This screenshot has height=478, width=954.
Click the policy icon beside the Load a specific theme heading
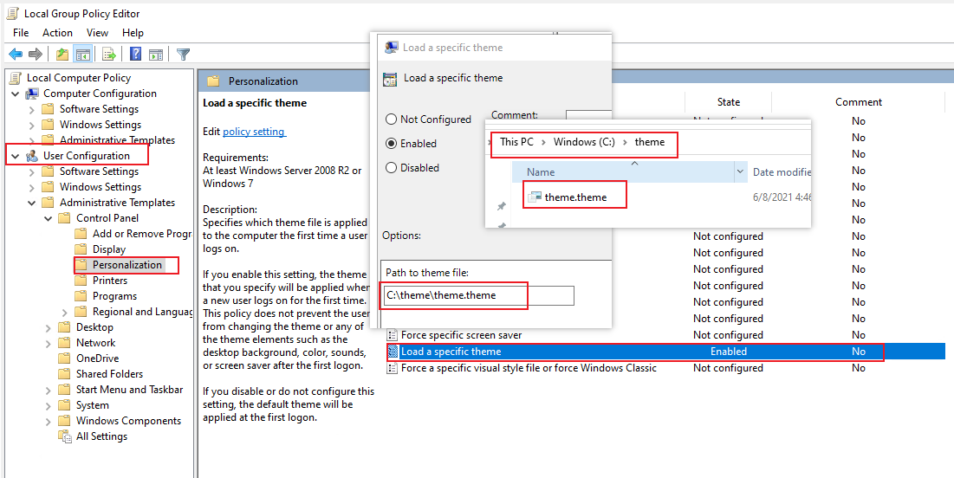coord(390,79)
